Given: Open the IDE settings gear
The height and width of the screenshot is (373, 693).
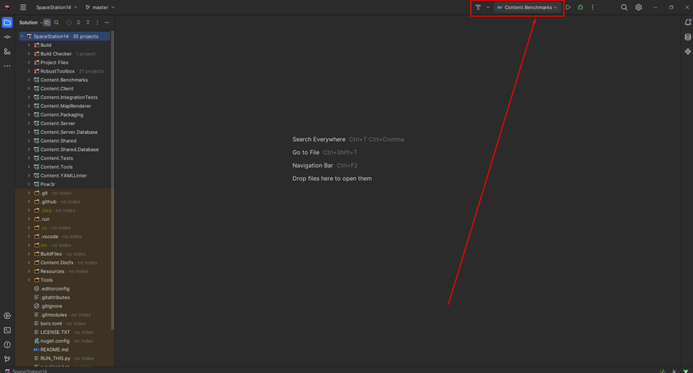Looking at the screenshot, I should coord(638,7).
